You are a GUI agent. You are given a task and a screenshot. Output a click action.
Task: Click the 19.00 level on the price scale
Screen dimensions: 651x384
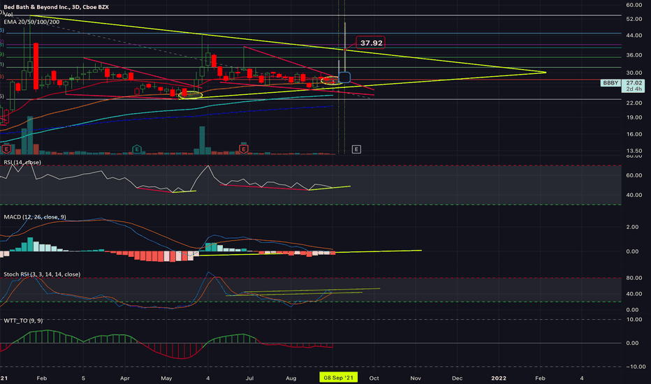[634, 117]
